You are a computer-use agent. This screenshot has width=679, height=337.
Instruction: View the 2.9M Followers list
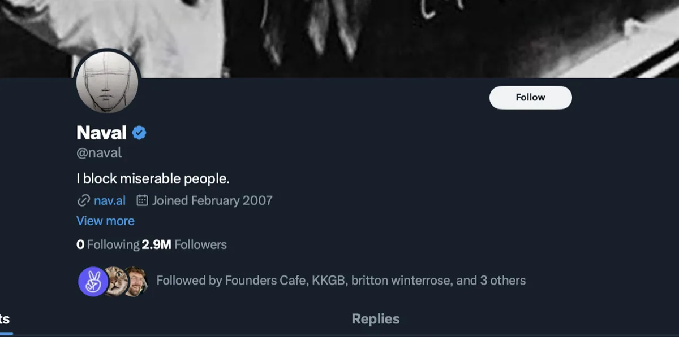coord(184,244)
